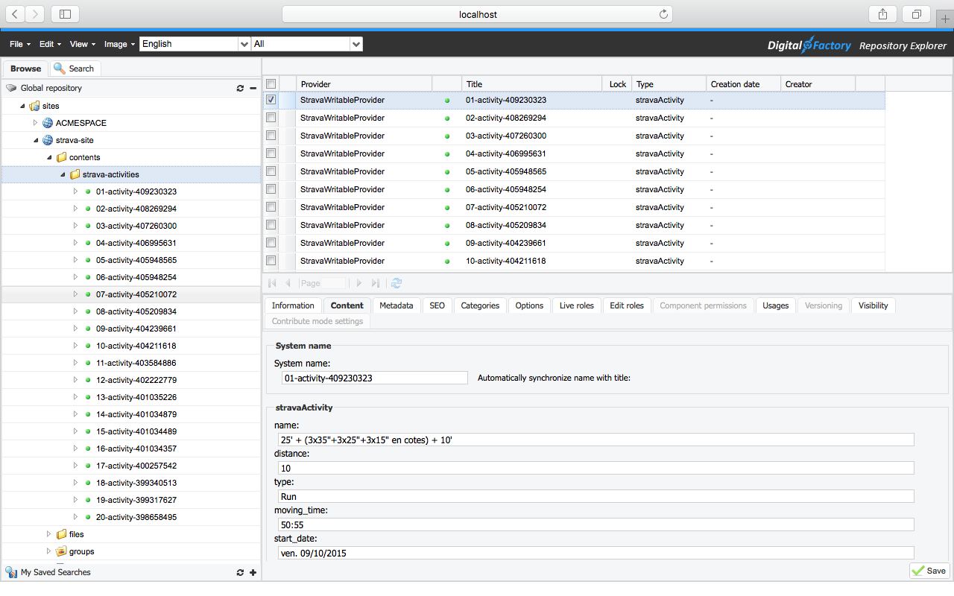Click the plus icon beside My Saved Searches
Screen dimensions: 954x596
coord(253,572)
